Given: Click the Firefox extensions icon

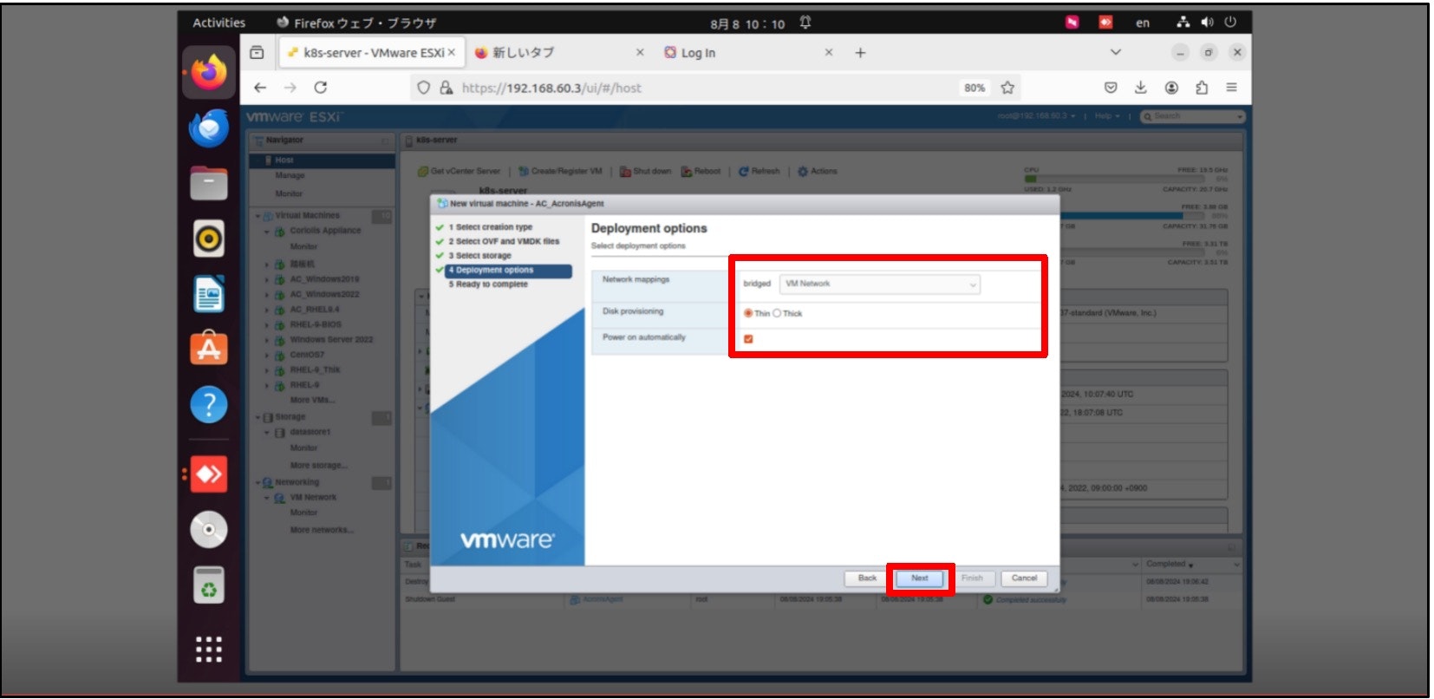Looking at the screenshot, I should pos(1202,88).
